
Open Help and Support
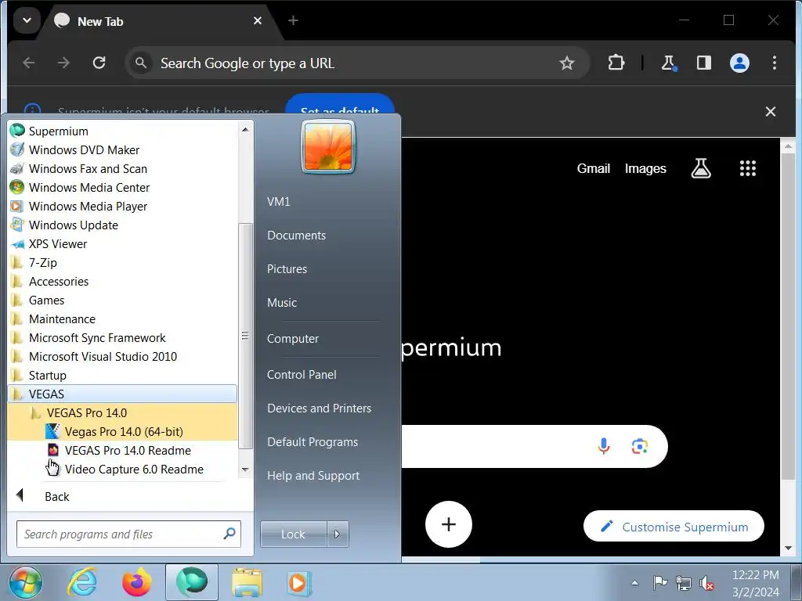pyautogui.click(x=313, y=476)
